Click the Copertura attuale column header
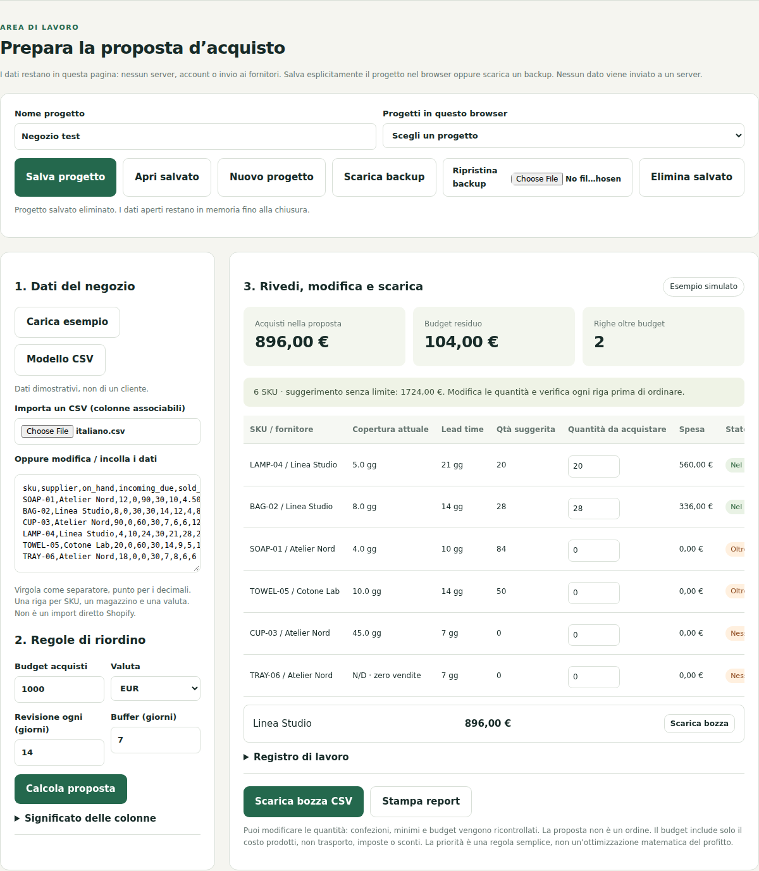This screenshot has height=871, width=759. pyautogui.click(x=390, y=429)
